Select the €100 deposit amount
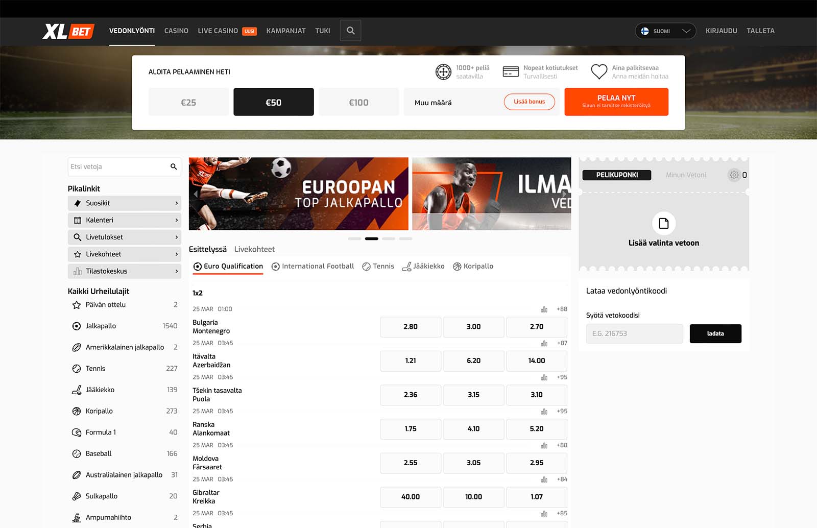 (x=358, y=102)
